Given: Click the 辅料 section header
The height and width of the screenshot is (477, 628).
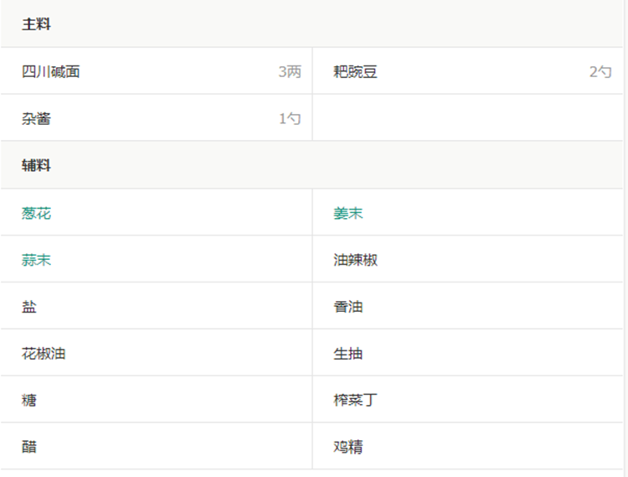Looking at the screenshot, I should [36, 166].
